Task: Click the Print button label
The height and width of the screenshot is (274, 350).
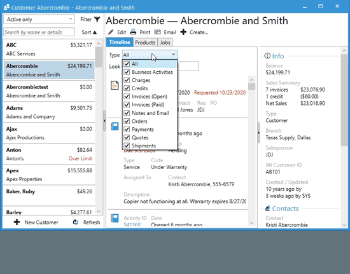Action: coord(145,32)
